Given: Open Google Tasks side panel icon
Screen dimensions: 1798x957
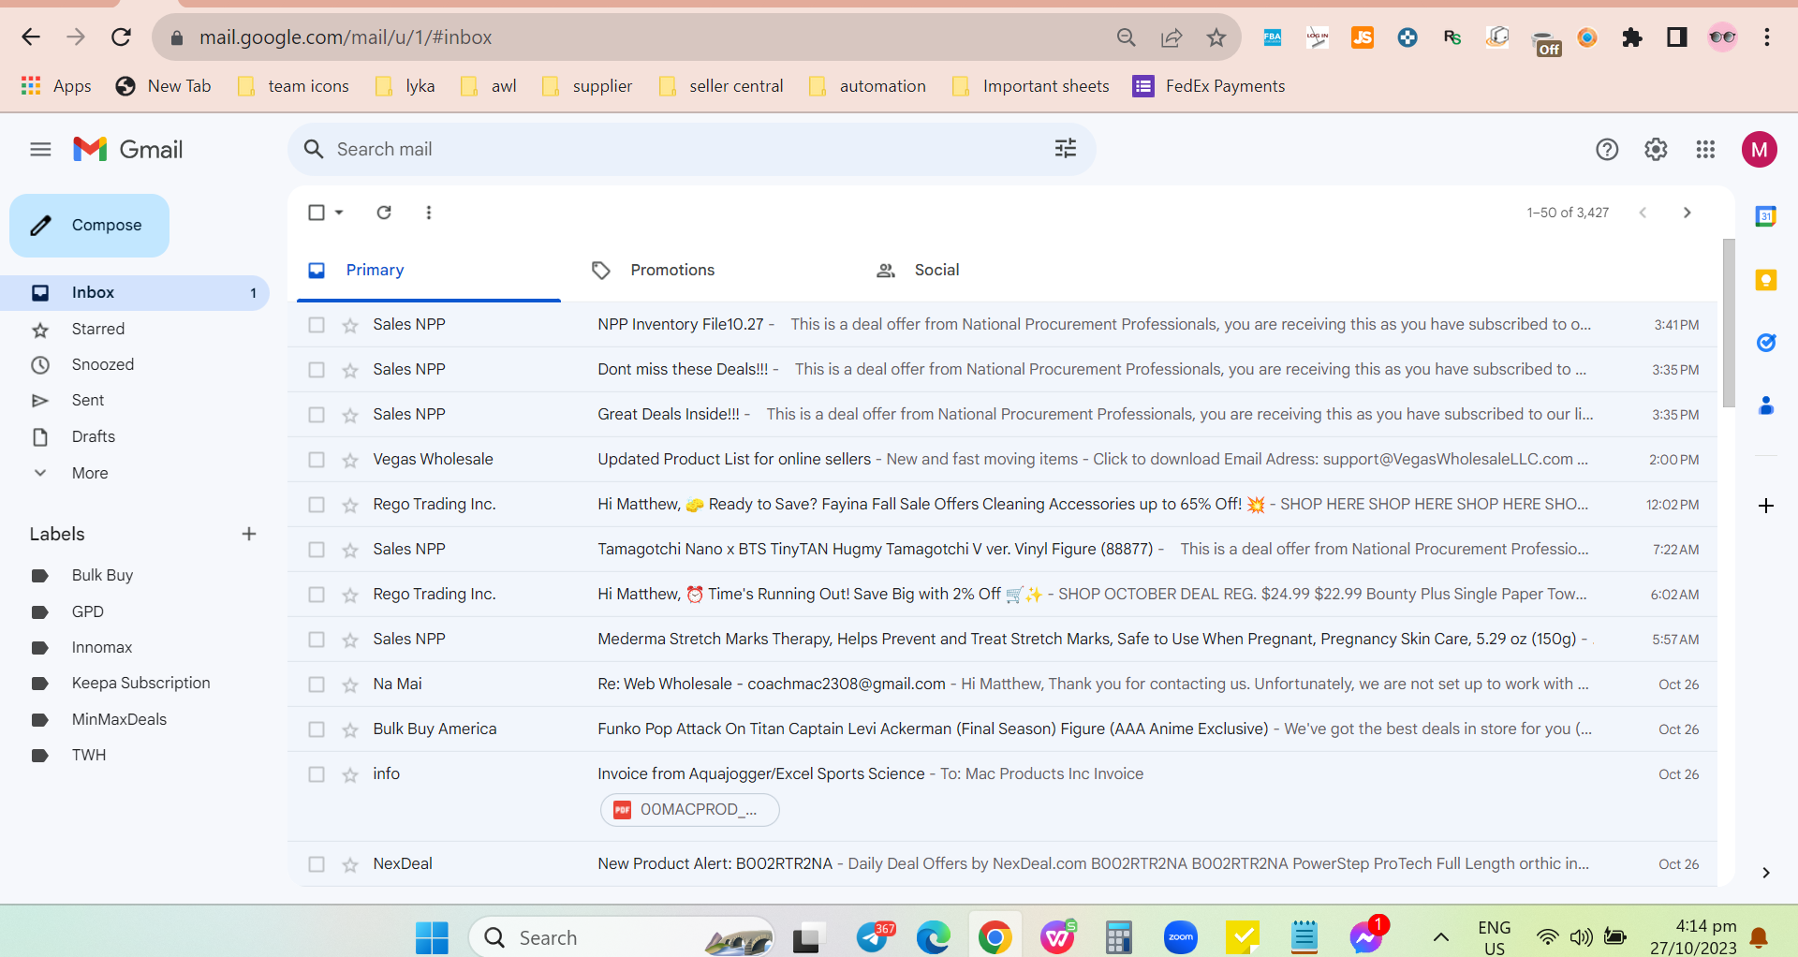Looking at the screenshot, I should 1766,343.
